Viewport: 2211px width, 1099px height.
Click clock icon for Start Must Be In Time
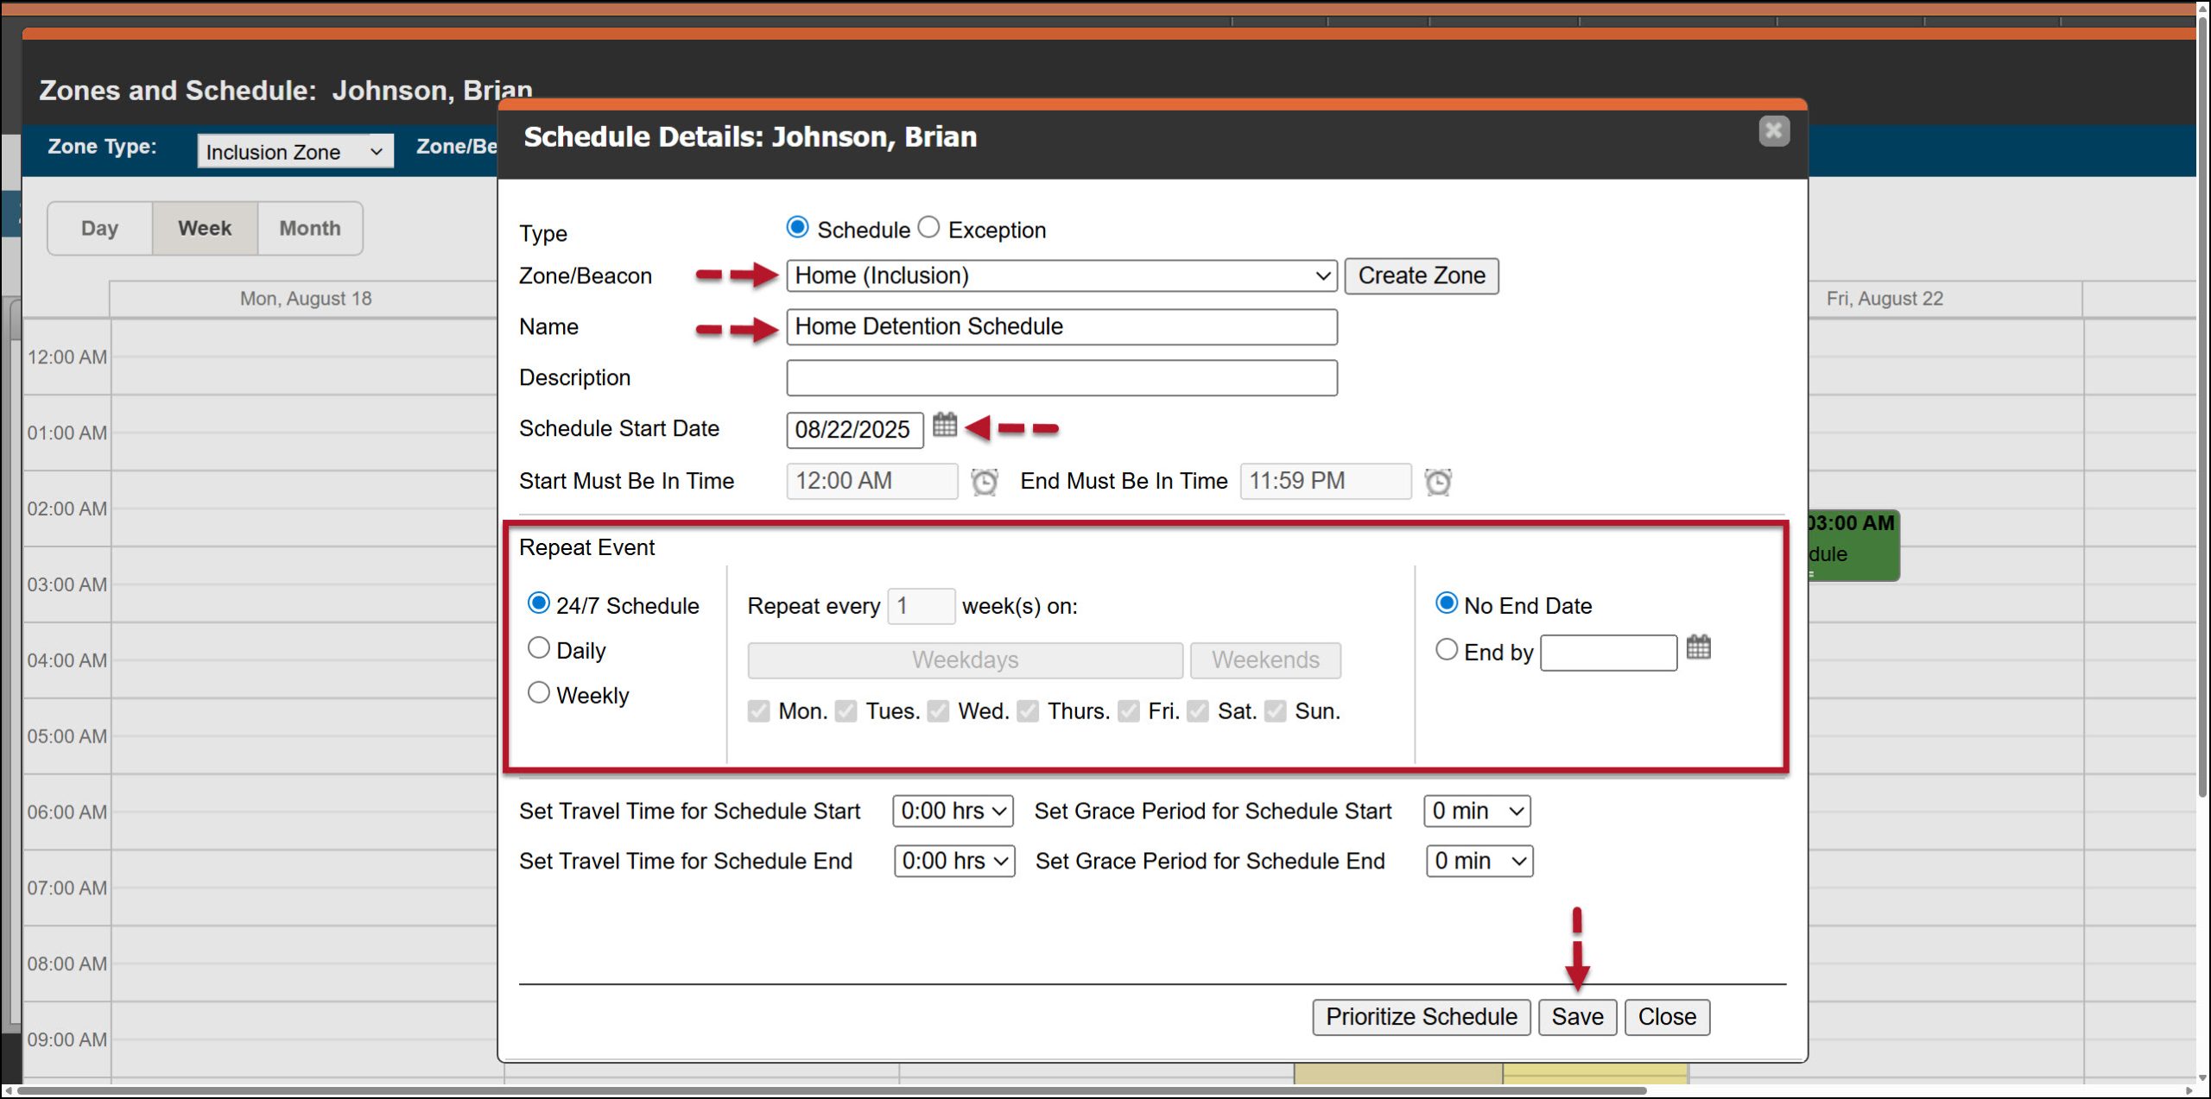(985, 482)
